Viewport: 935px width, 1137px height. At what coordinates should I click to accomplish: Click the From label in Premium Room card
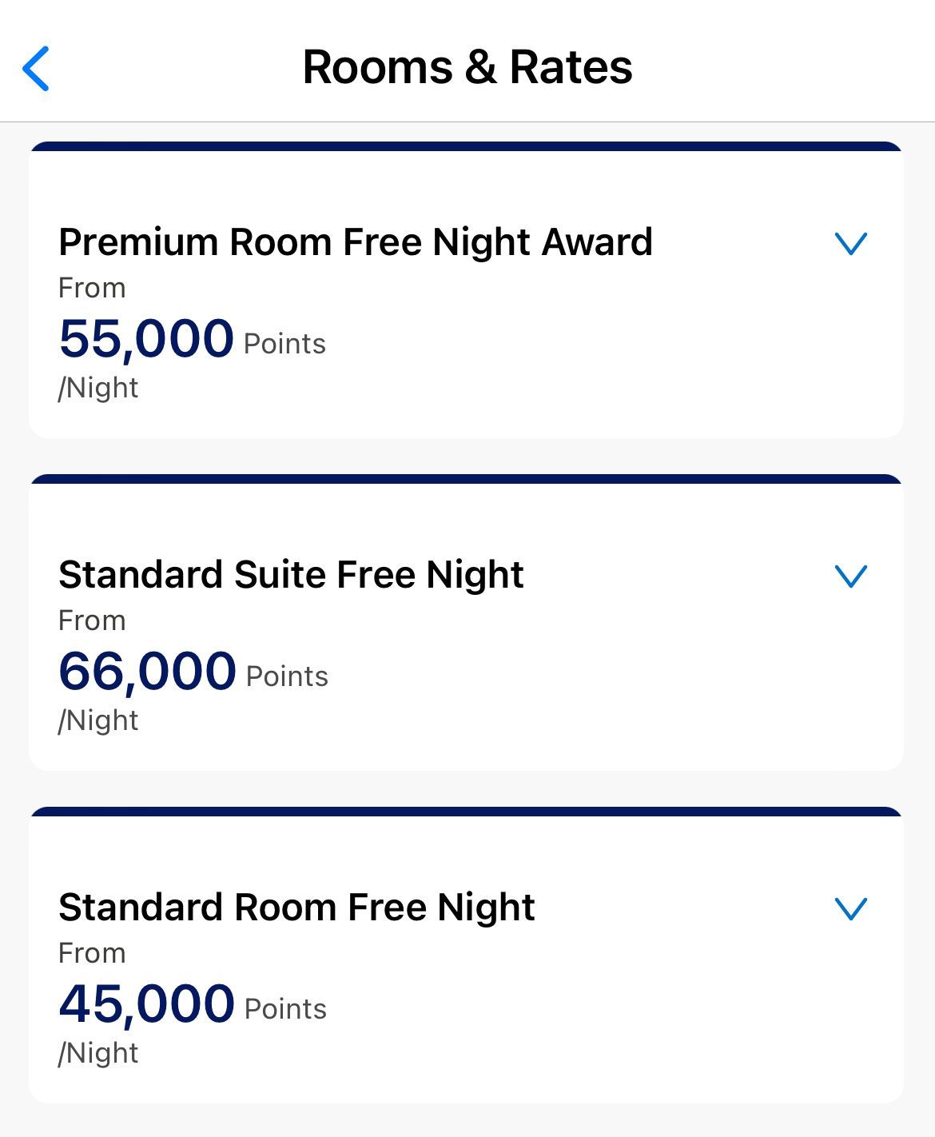[x=92, y=288]
